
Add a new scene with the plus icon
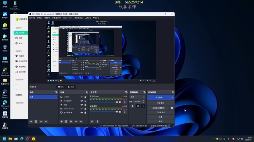pos(31,121)
